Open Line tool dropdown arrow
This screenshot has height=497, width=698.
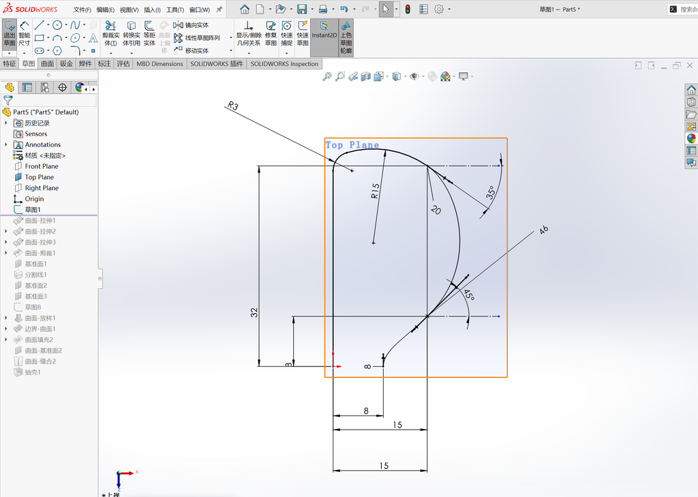point(48,25)
